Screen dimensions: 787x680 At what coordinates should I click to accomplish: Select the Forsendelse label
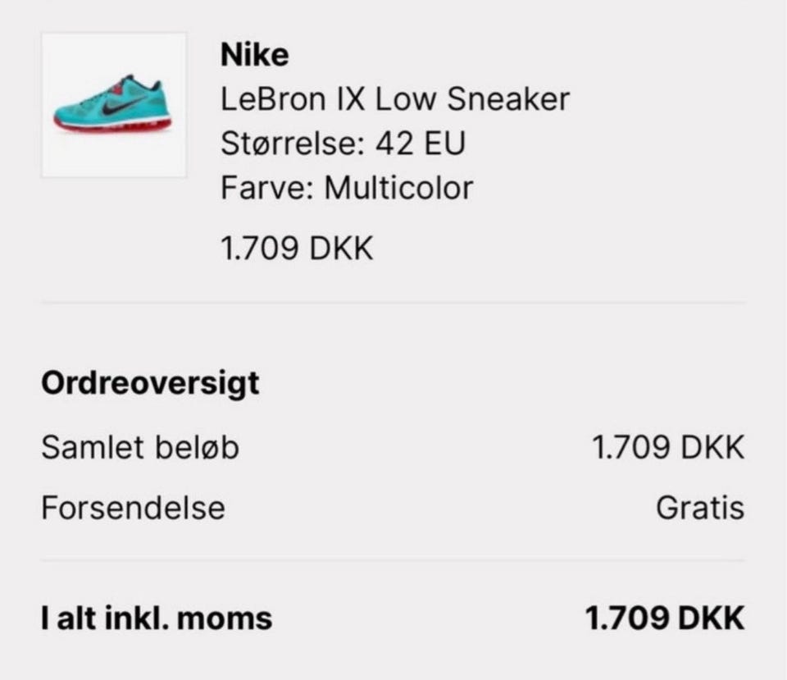133,508
